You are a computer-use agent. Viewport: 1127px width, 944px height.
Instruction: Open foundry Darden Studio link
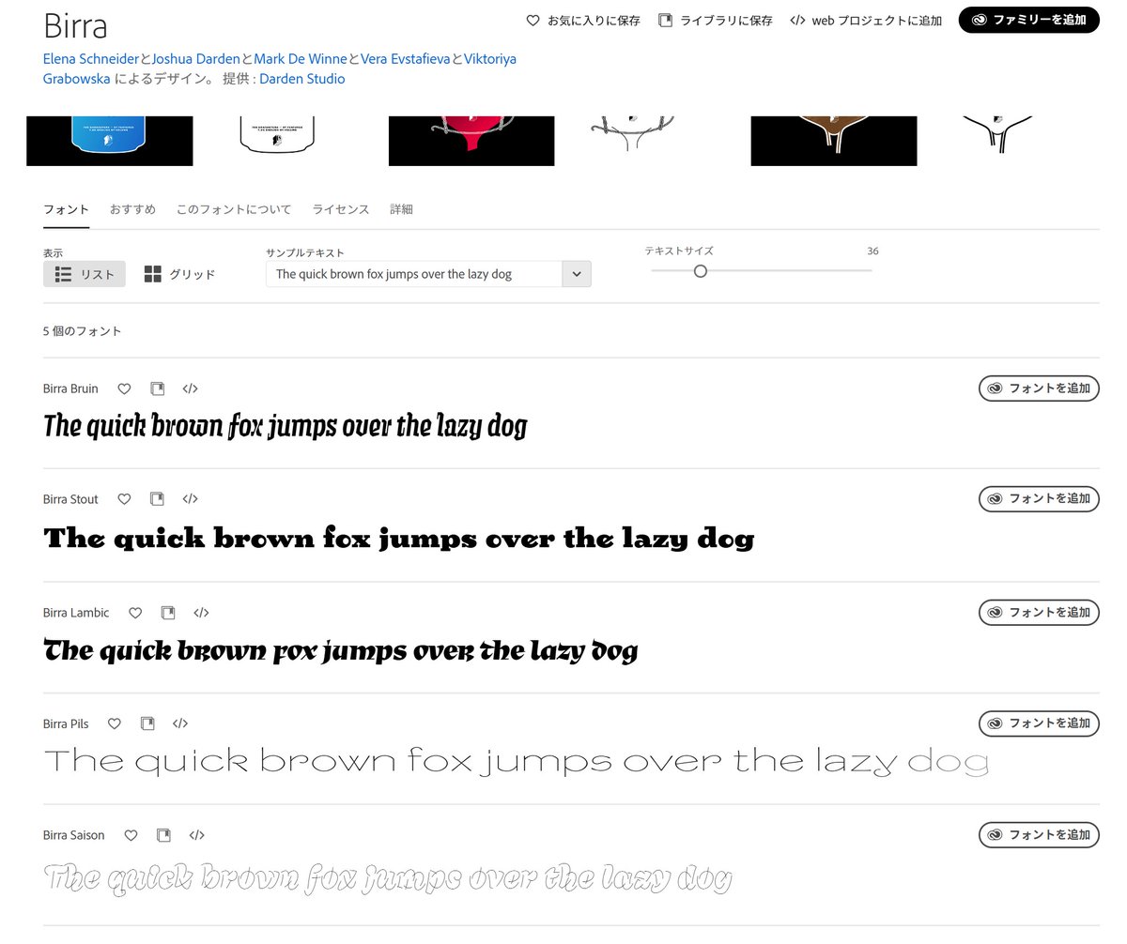tap(302, 79)
